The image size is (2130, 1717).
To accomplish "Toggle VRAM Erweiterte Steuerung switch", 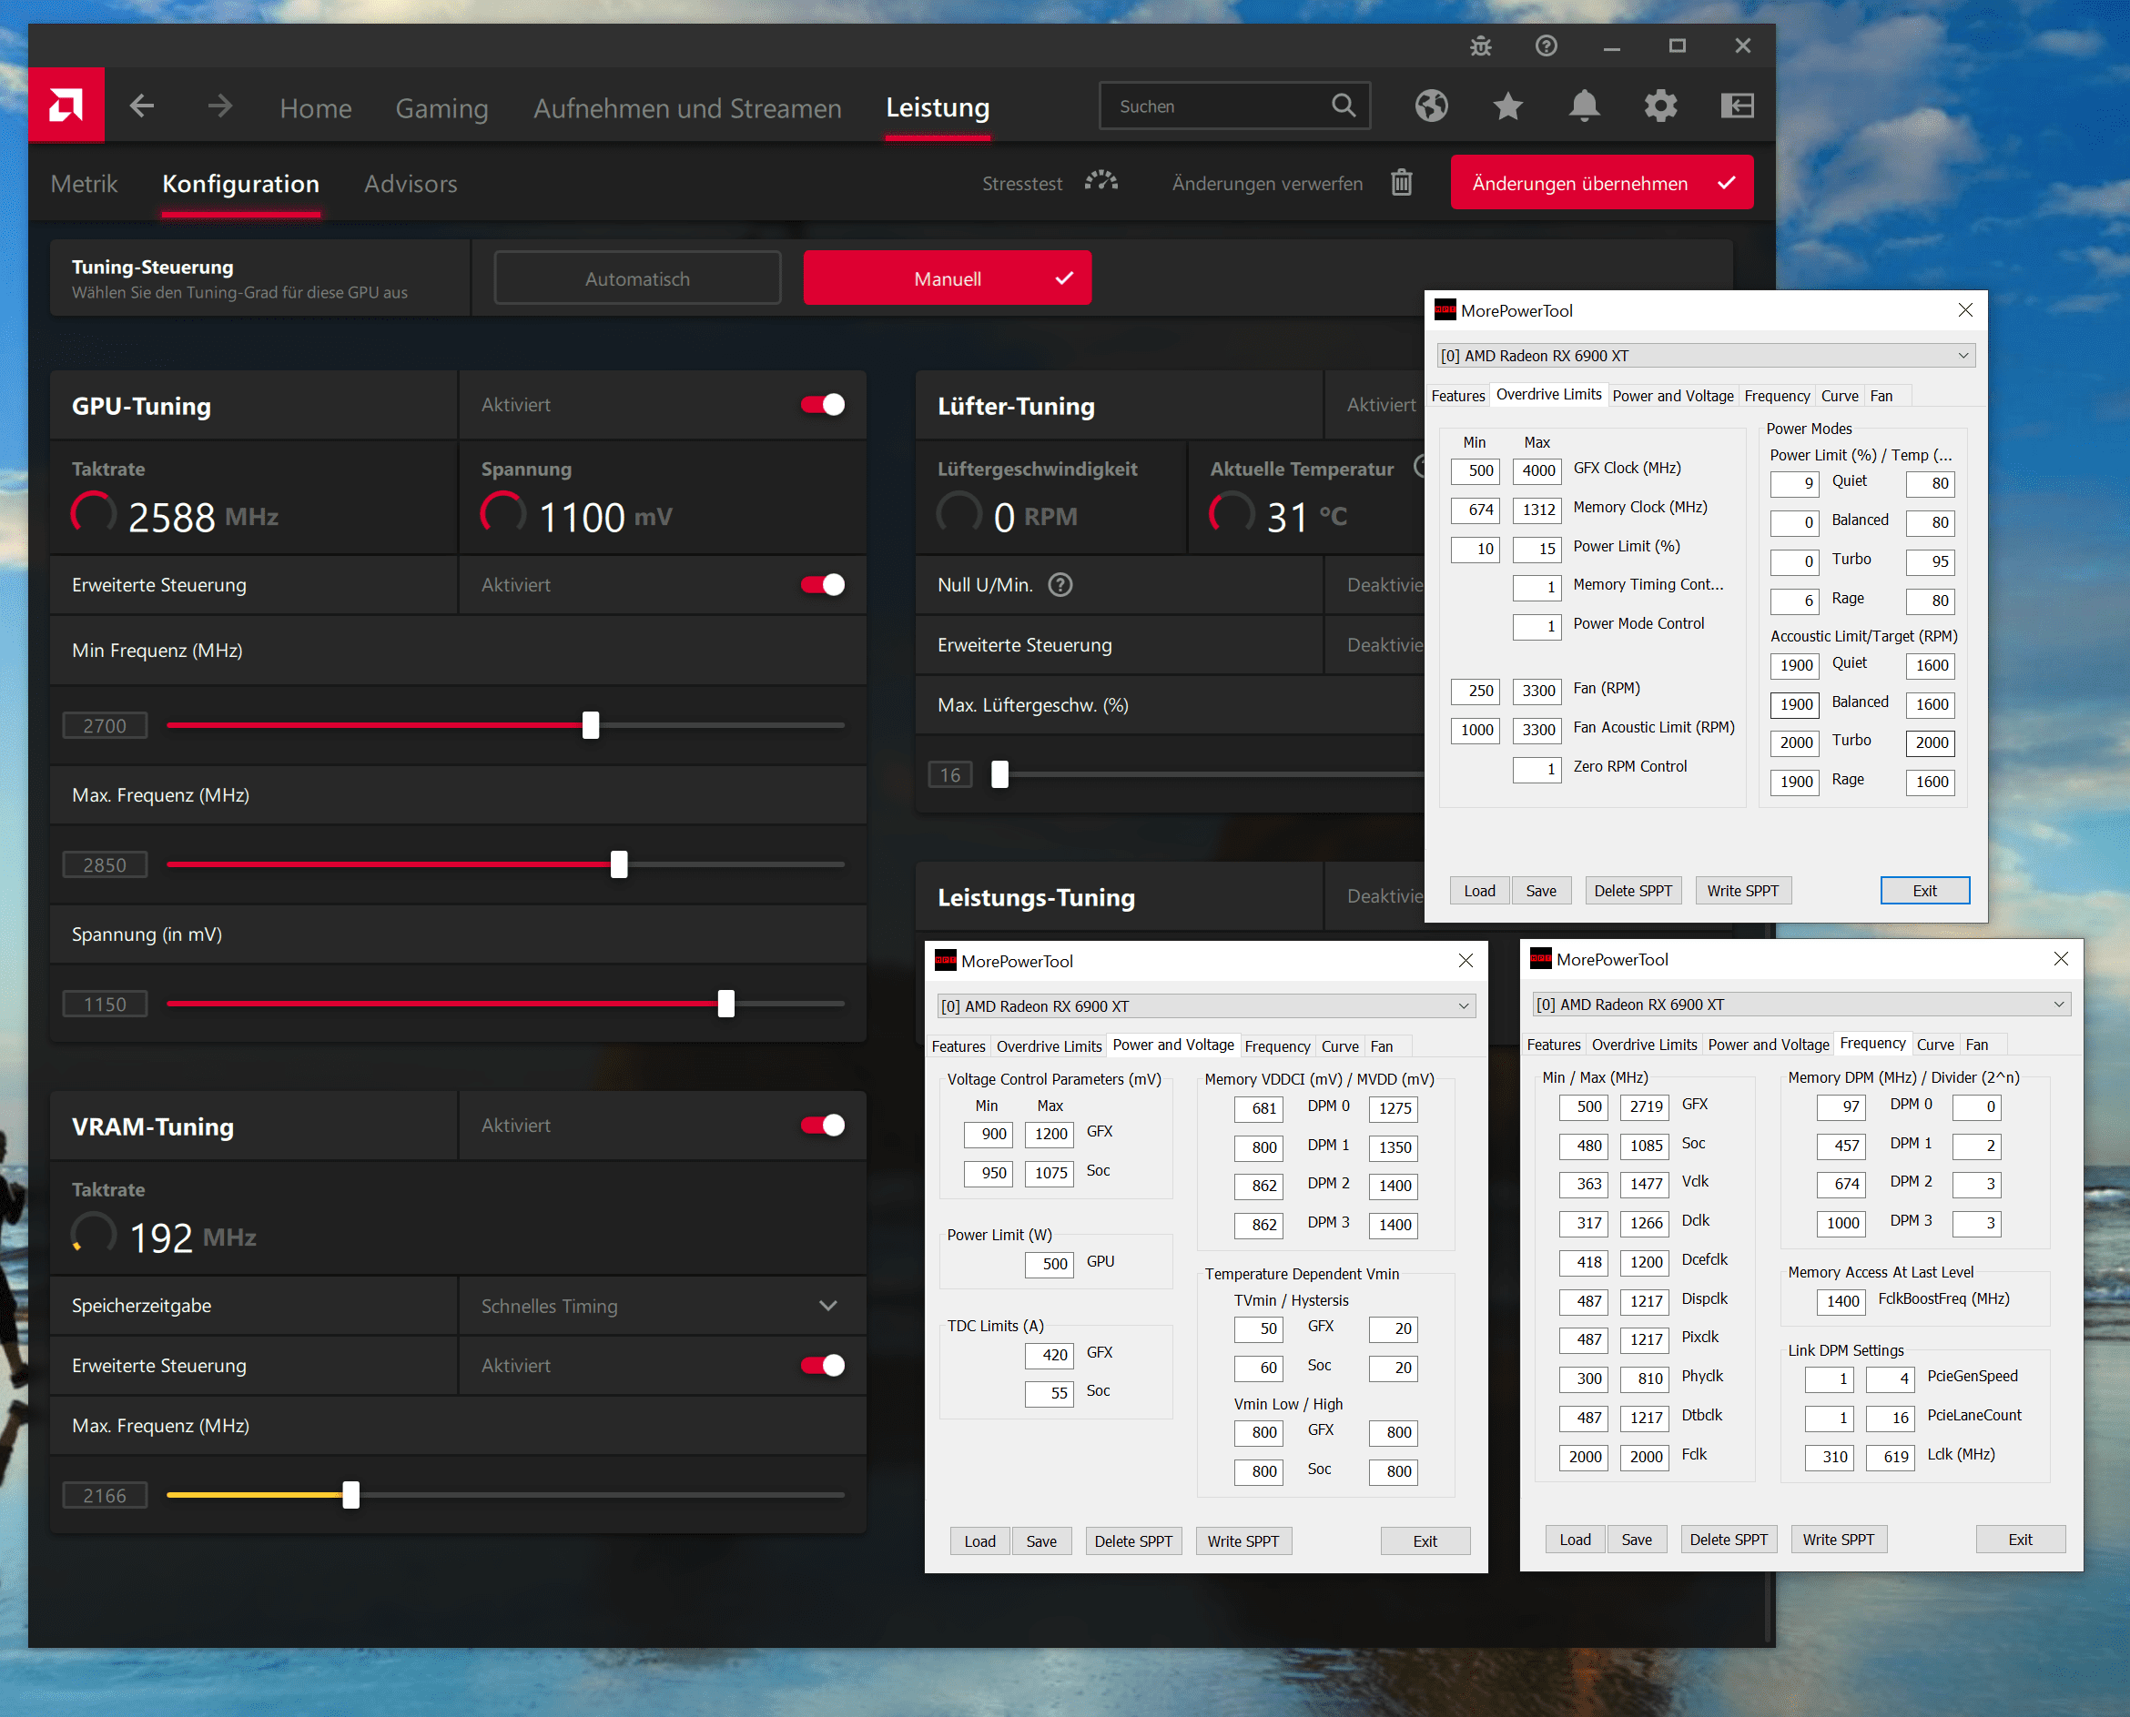I will click(822, 1365).
